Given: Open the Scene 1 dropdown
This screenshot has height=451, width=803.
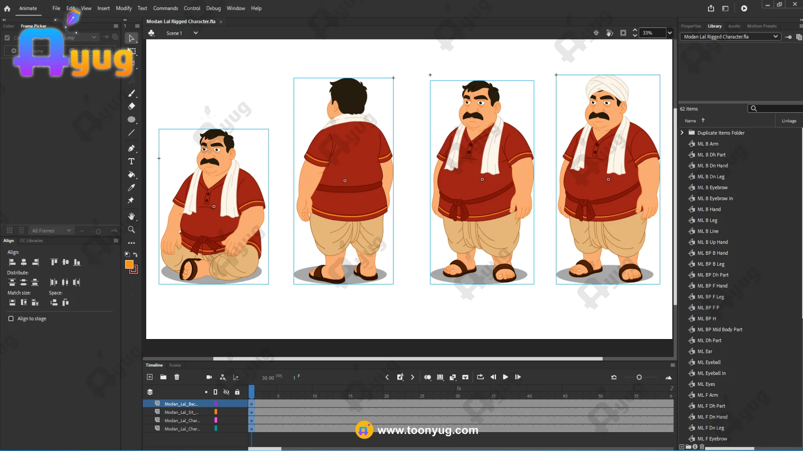Looking at the screenshot, I should point(195,33).
